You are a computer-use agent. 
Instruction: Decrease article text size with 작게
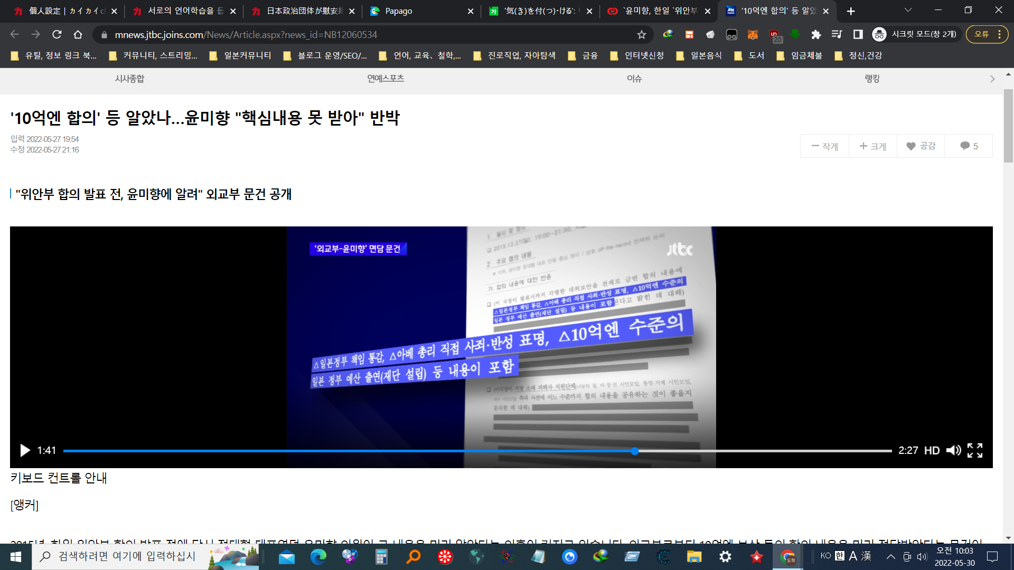825,146
